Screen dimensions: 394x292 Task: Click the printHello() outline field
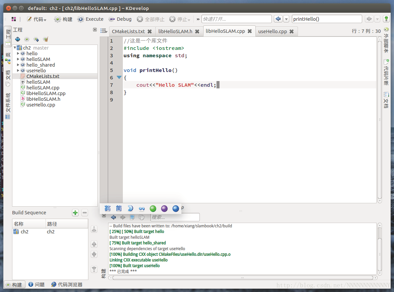[327, 19]
